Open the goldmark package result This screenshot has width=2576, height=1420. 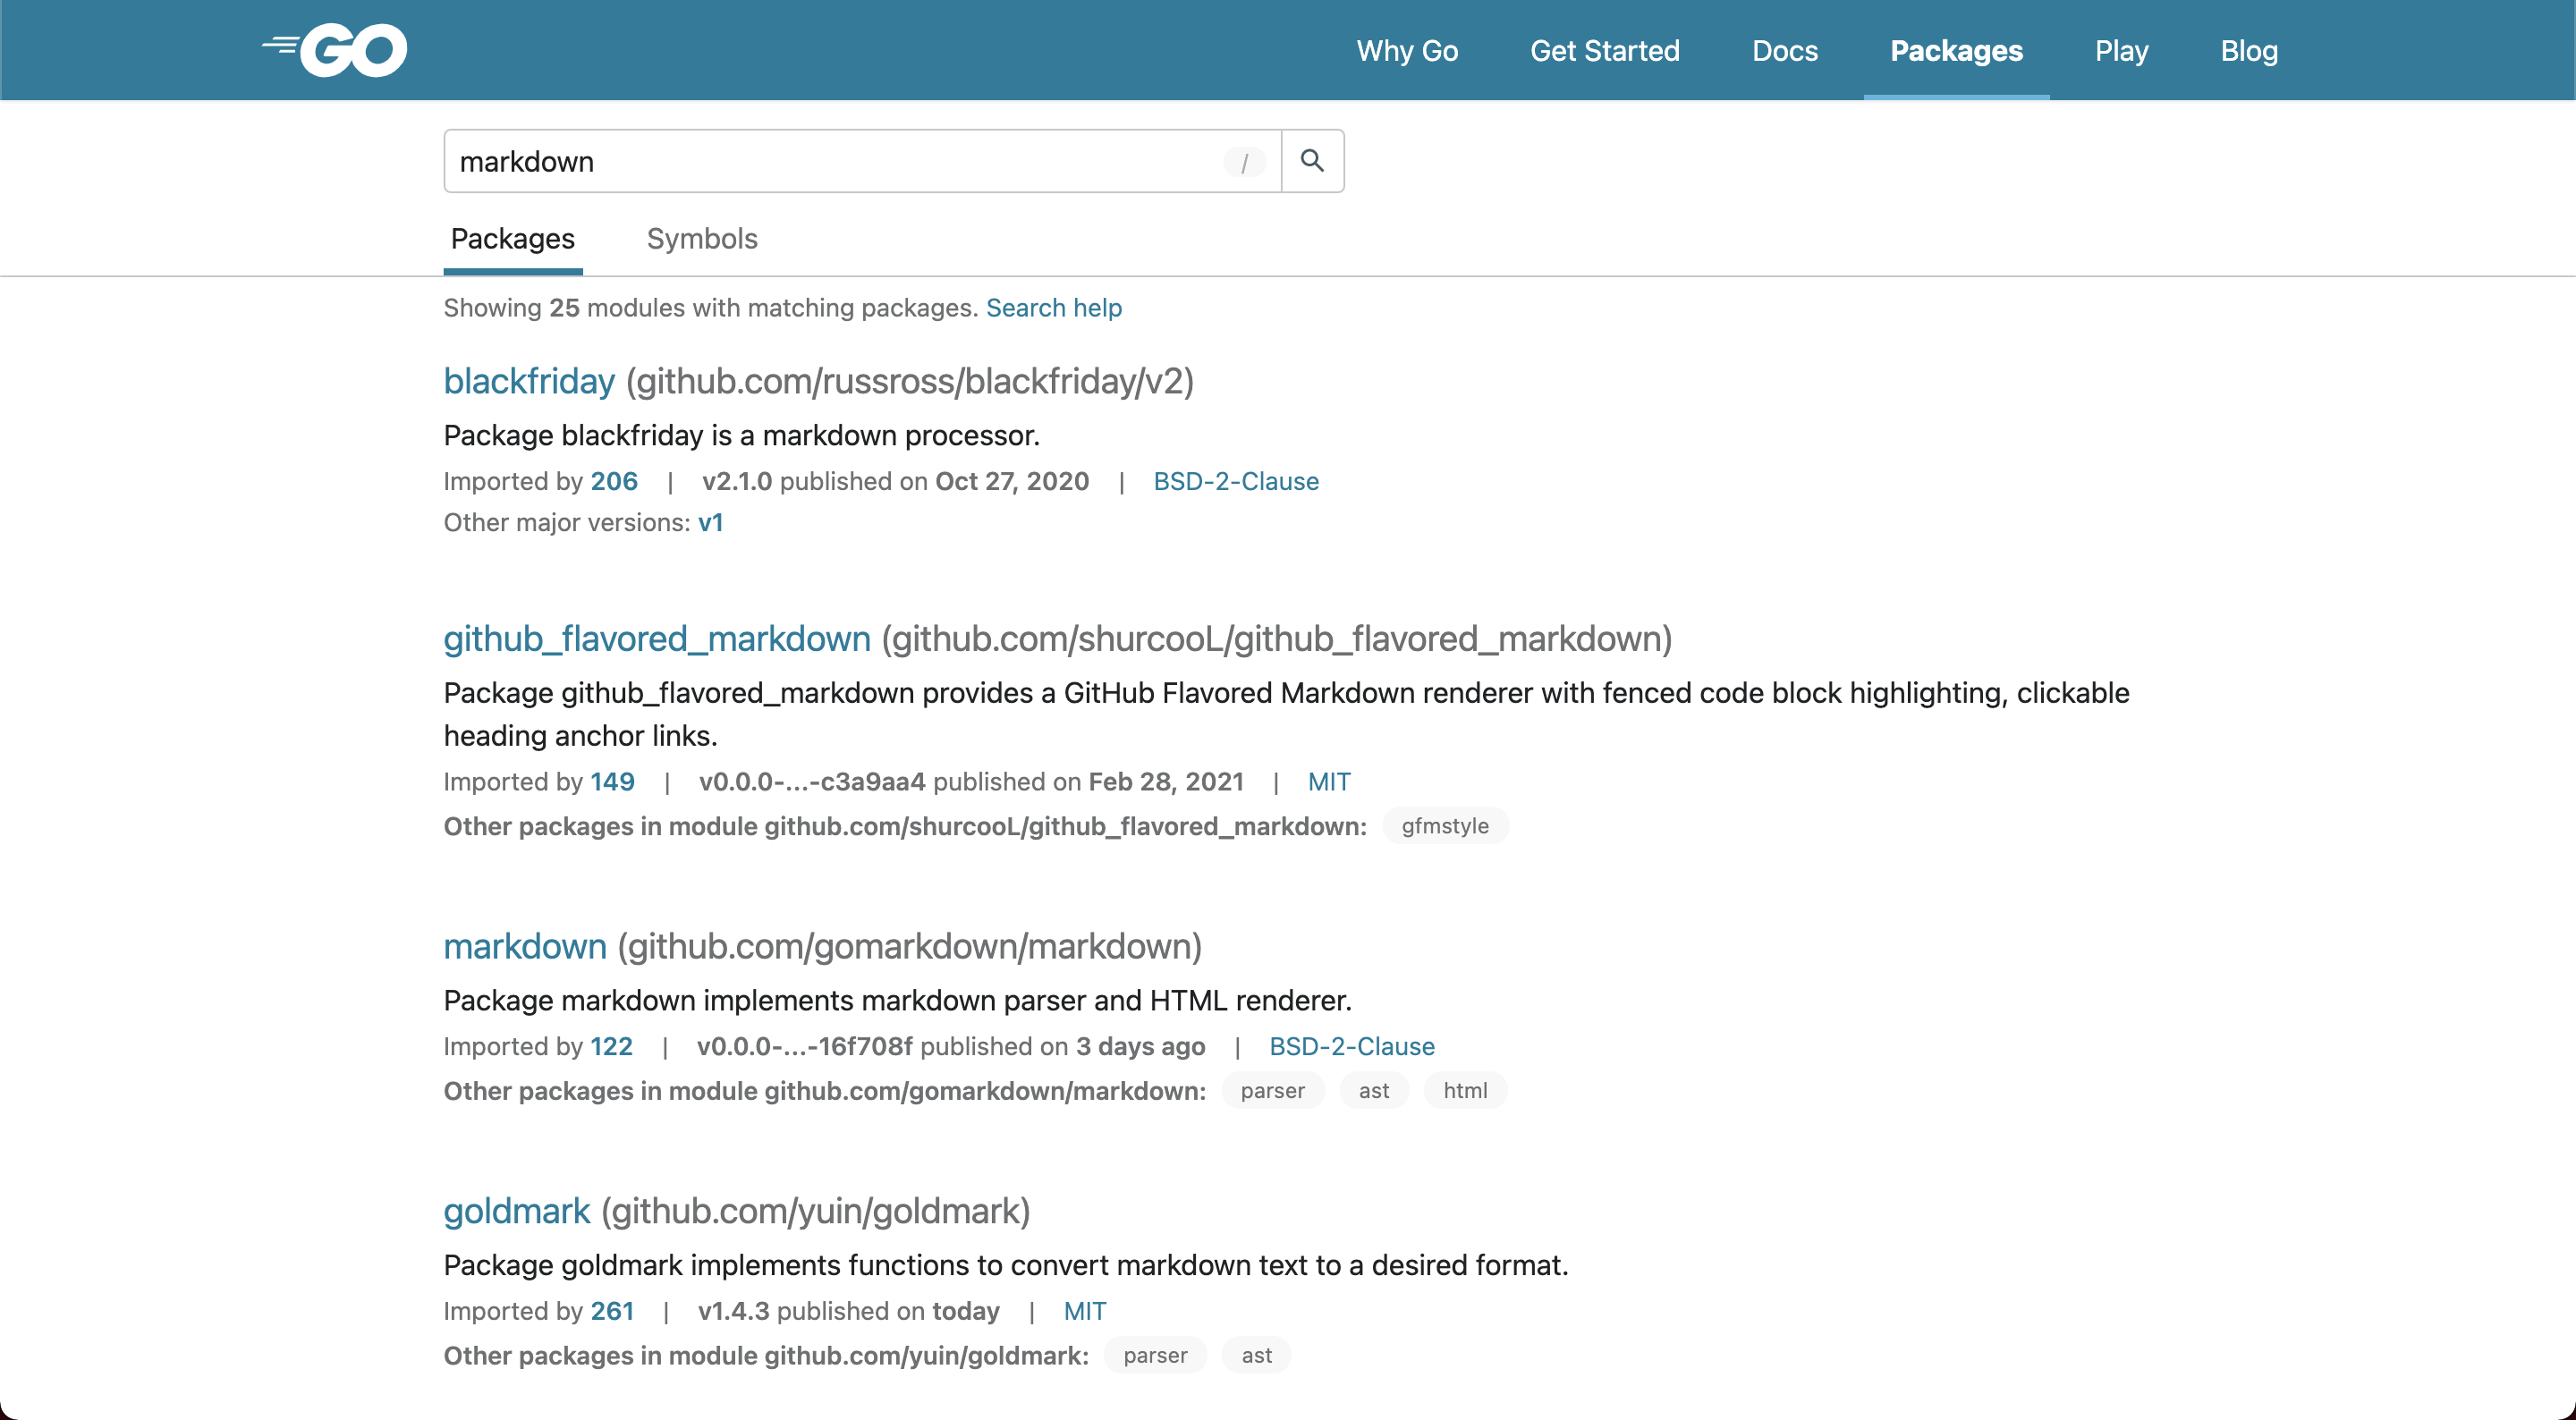[x=516, y=1211]
